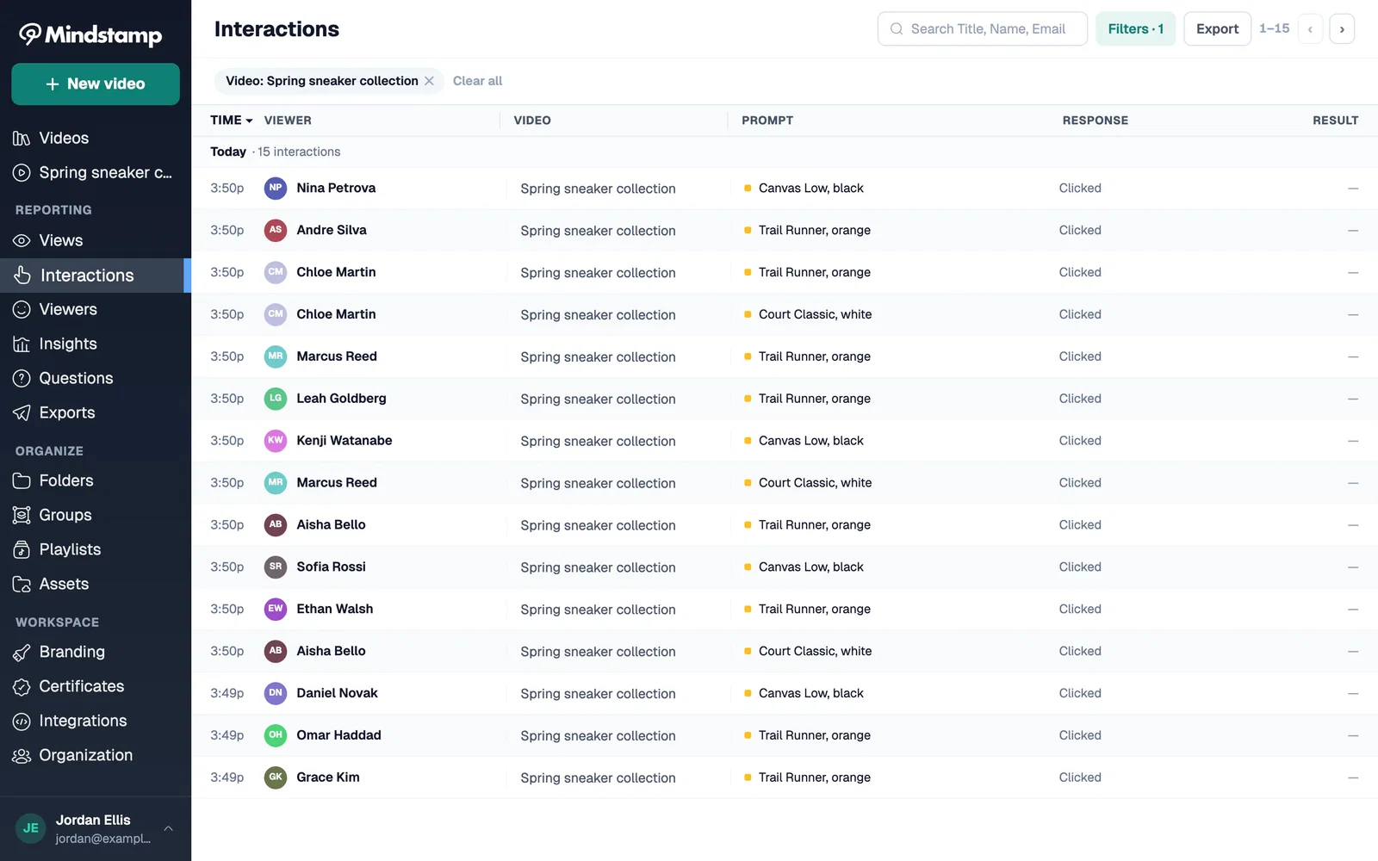Focus the Search Title, Name, Email field
Image resolution: width=1378 pixels, height=861 pixels.
pos(982,29)
